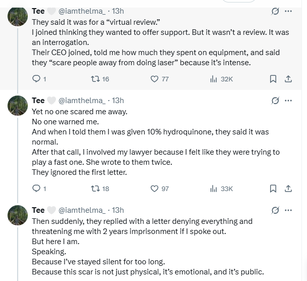Repost the "virtual review" tweet
Image resolution: width=307 pixels, height=281 pixels.
click(x=94, y=79)
